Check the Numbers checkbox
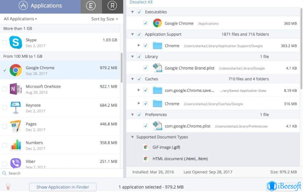This screenshot has height=192, width=303. [x=4, y=145]
